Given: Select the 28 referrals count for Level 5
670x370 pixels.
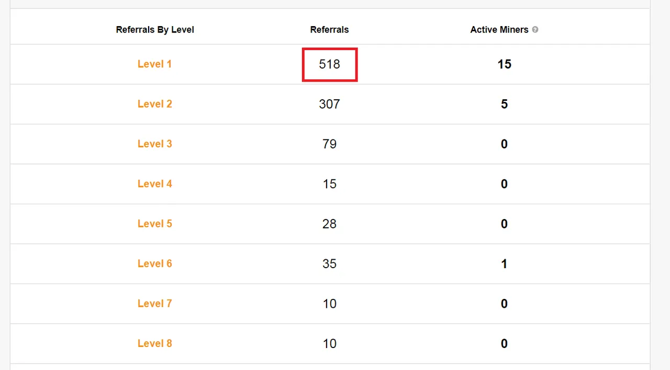Looking at the screenshot, I should 329,224.
